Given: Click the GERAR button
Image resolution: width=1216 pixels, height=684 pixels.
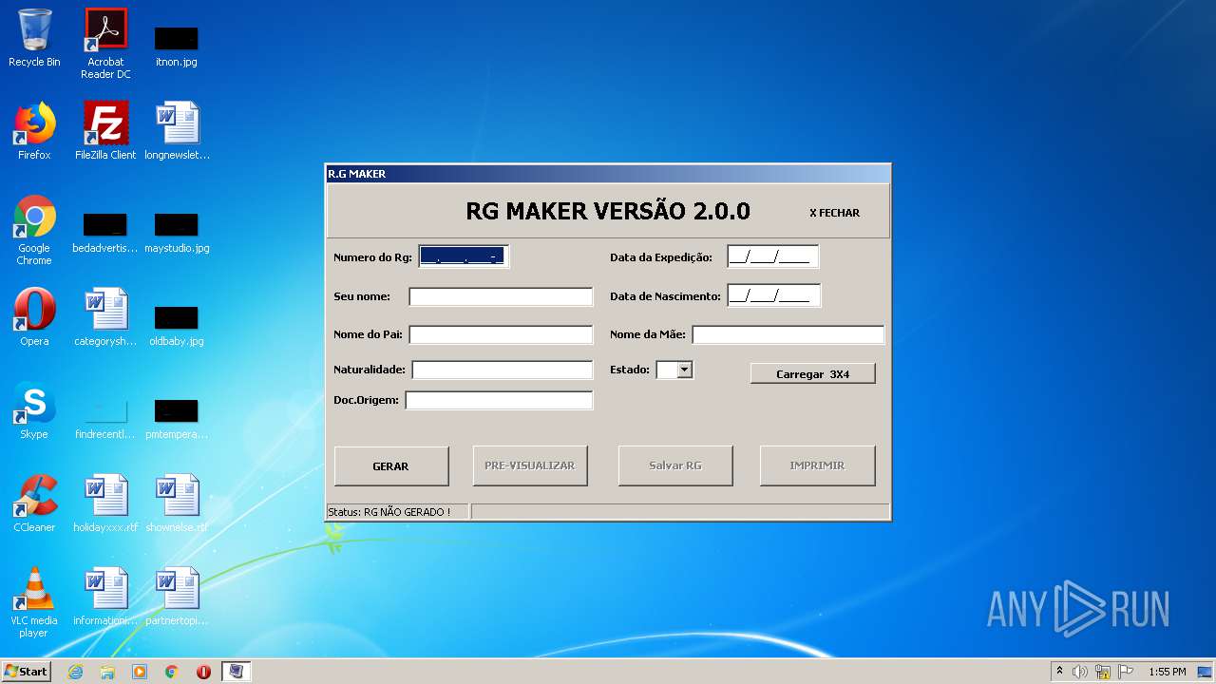Looking at the screenshot, I should click(391, 465).
